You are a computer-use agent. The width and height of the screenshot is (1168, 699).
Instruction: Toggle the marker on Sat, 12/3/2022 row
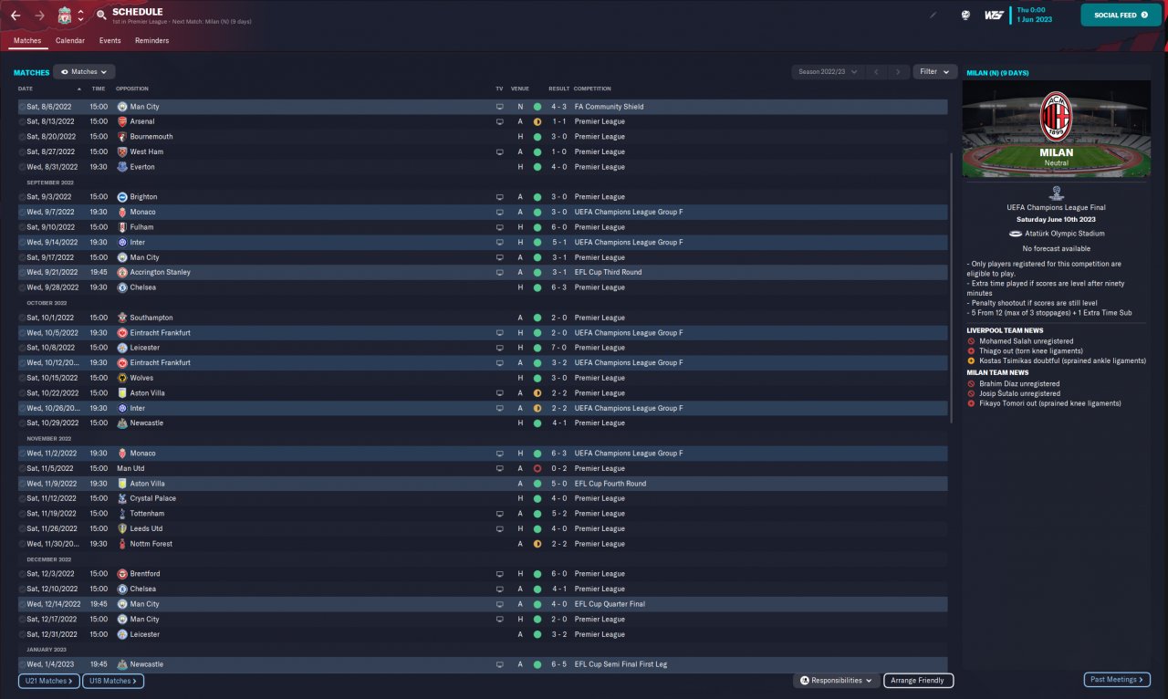pos(23,574)
